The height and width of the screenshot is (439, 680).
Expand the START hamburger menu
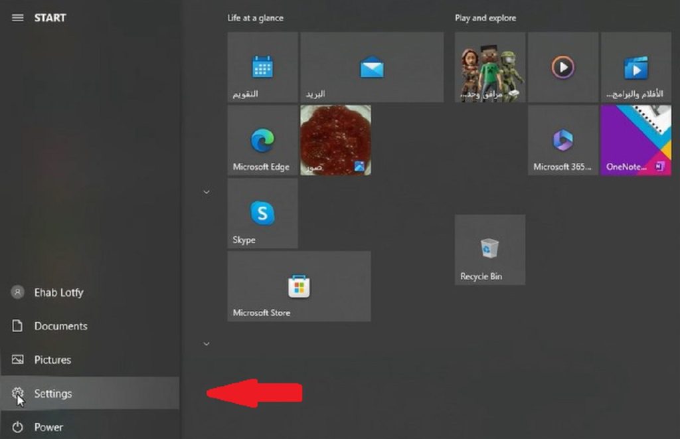tap(18, 18)
